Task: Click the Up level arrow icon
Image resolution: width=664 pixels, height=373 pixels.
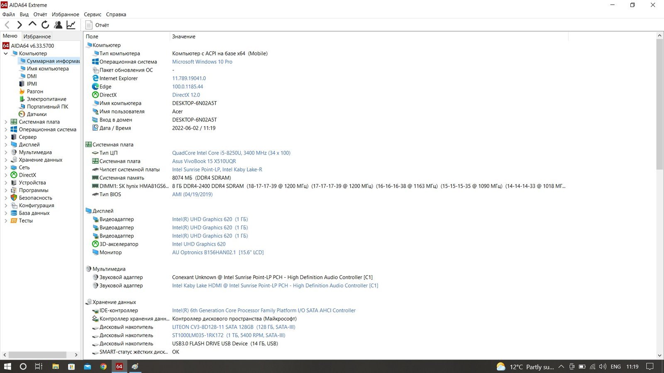Action: [32, 24]
